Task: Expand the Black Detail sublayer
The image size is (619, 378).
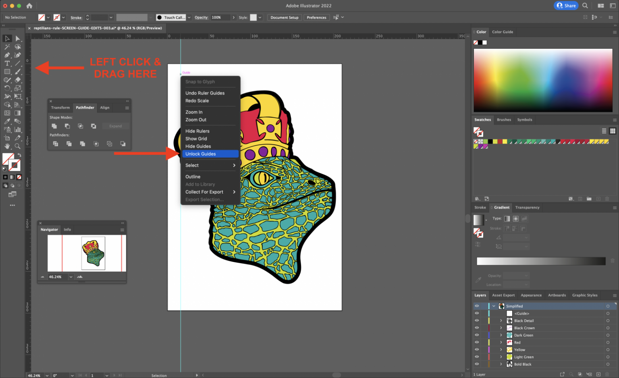Action: pyautogui.click(x=501, y=320)
